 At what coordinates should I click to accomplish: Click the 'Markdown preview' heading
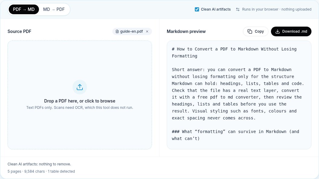pos(186,31)
